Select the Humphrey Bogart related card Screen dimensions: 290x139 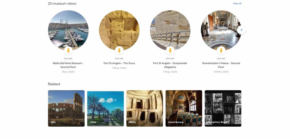point(223,108)
